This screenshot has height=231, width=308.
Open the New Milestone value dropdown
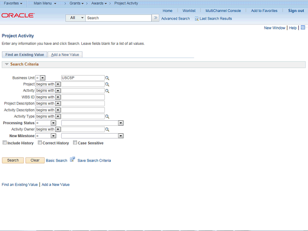click(x=92, y=136)
